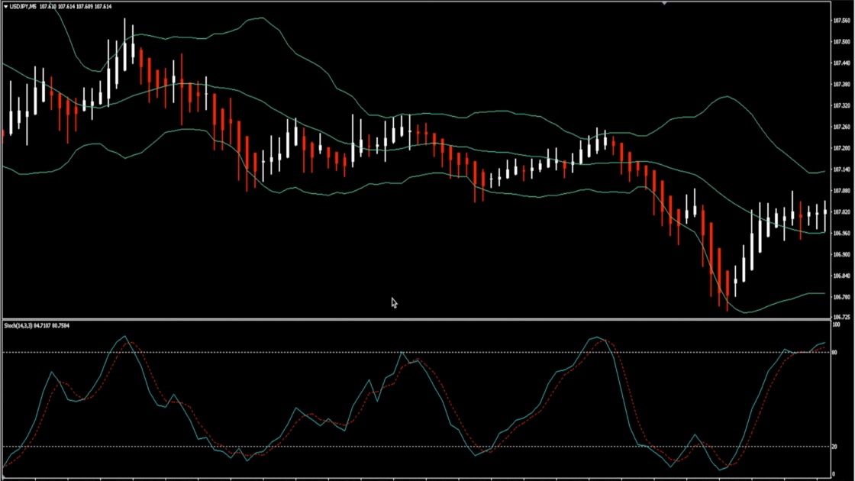Click the OHLC values after USDJPY,M5
Image resolution: width=855 pixels, height=481 pixels.
point(76,7)
